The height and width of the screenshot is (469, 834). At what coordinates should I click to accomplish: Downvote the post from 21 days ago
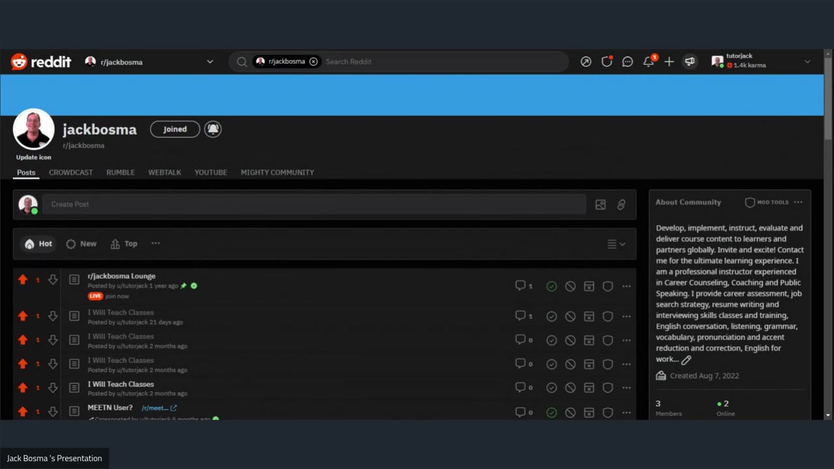click(53, 316)
